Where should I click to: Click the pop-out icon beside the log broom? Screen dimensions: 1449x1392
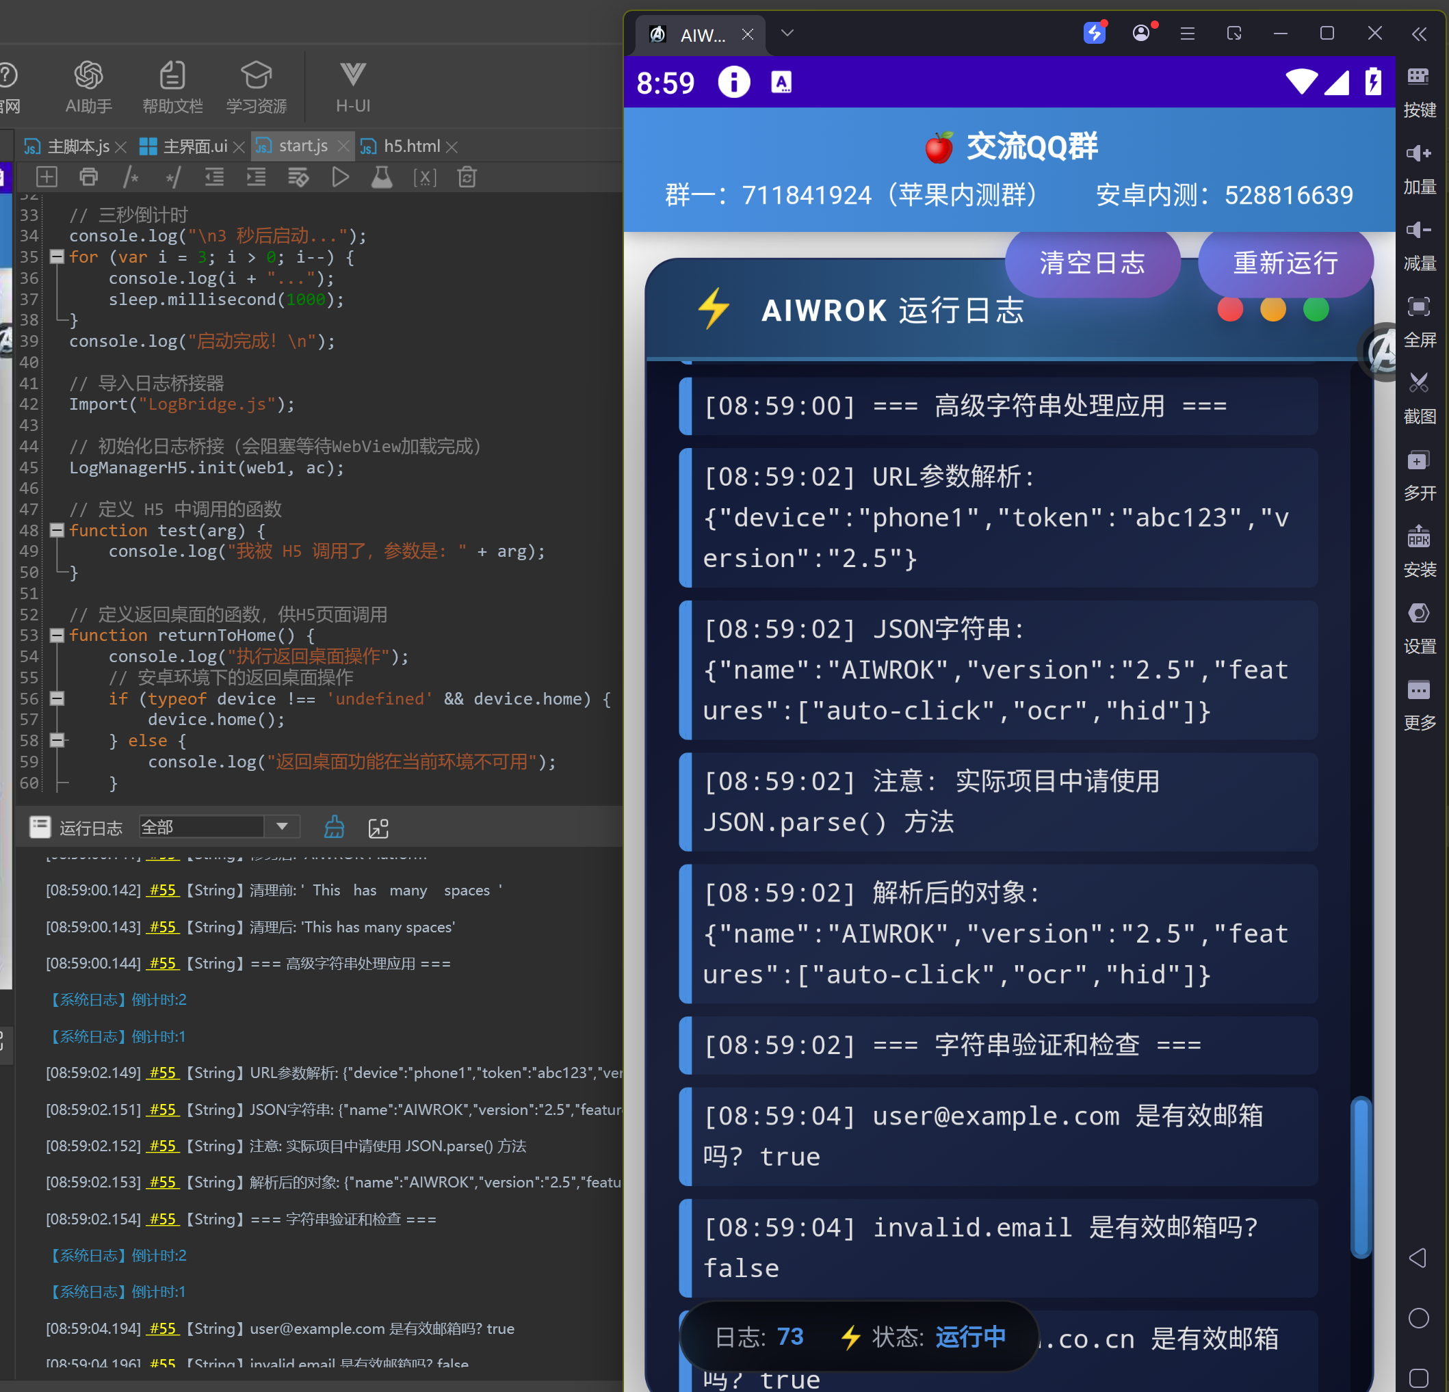378,828
